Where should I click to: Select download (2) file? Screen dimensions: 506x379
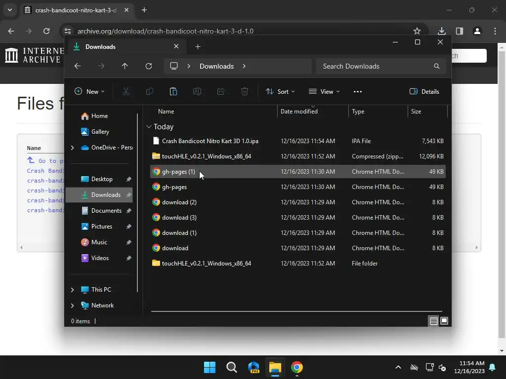point(298,202)
